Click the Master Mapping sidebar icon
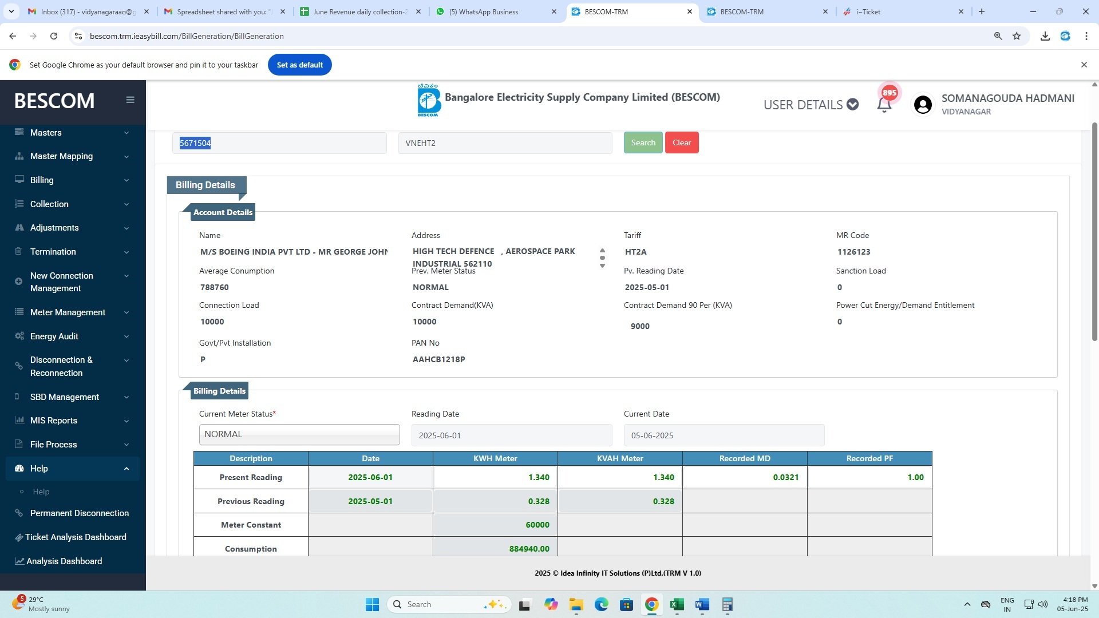The width and height of the screenshot is (1099, 618). [19, 156]
